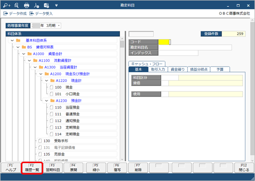Viewport: 255px width, 181px height.
Task: Click folder icon of BS 貸借対照表
Action: [24, 47]
